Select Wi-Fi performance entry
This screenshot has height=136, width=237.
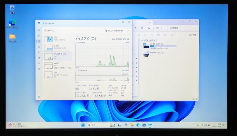[x=57, y=65]
